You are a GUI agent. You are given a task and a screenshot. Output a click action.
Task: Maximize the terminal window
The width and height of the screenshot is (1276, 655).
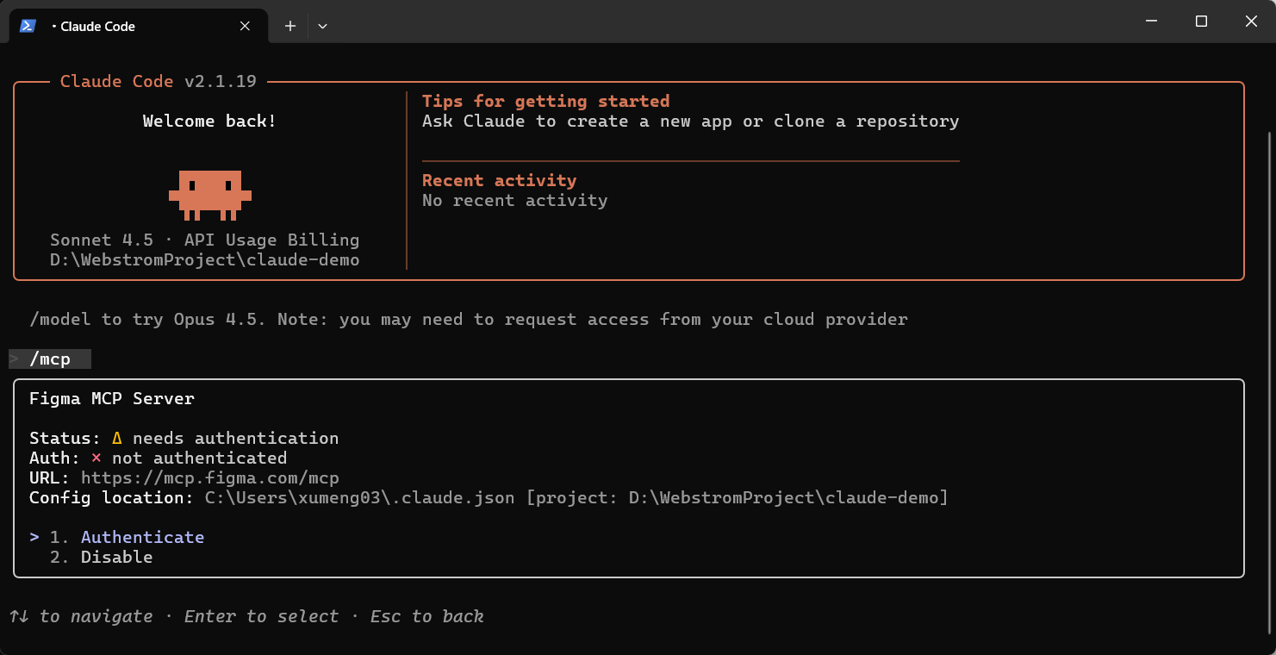(x=1201, y=22)
